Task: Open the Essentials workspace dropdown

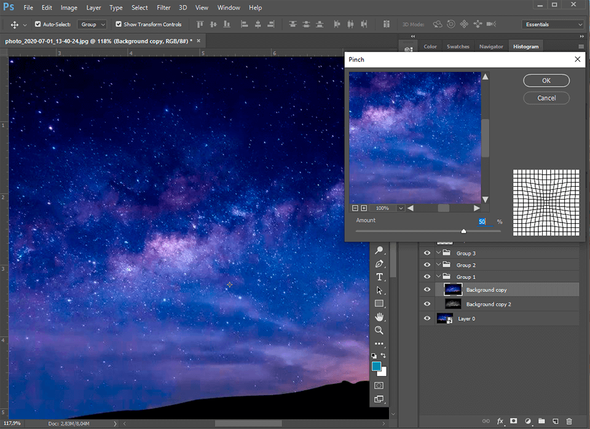Action: click(x=552, y=23)
